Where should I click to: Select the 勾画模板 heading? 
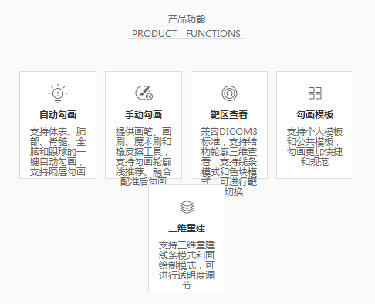[315, 115]
